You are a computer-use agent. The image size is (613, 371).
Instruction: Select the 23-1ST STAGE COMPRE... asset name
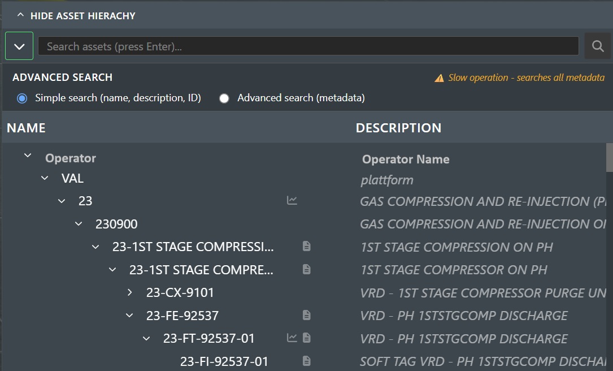click(201, 270)
